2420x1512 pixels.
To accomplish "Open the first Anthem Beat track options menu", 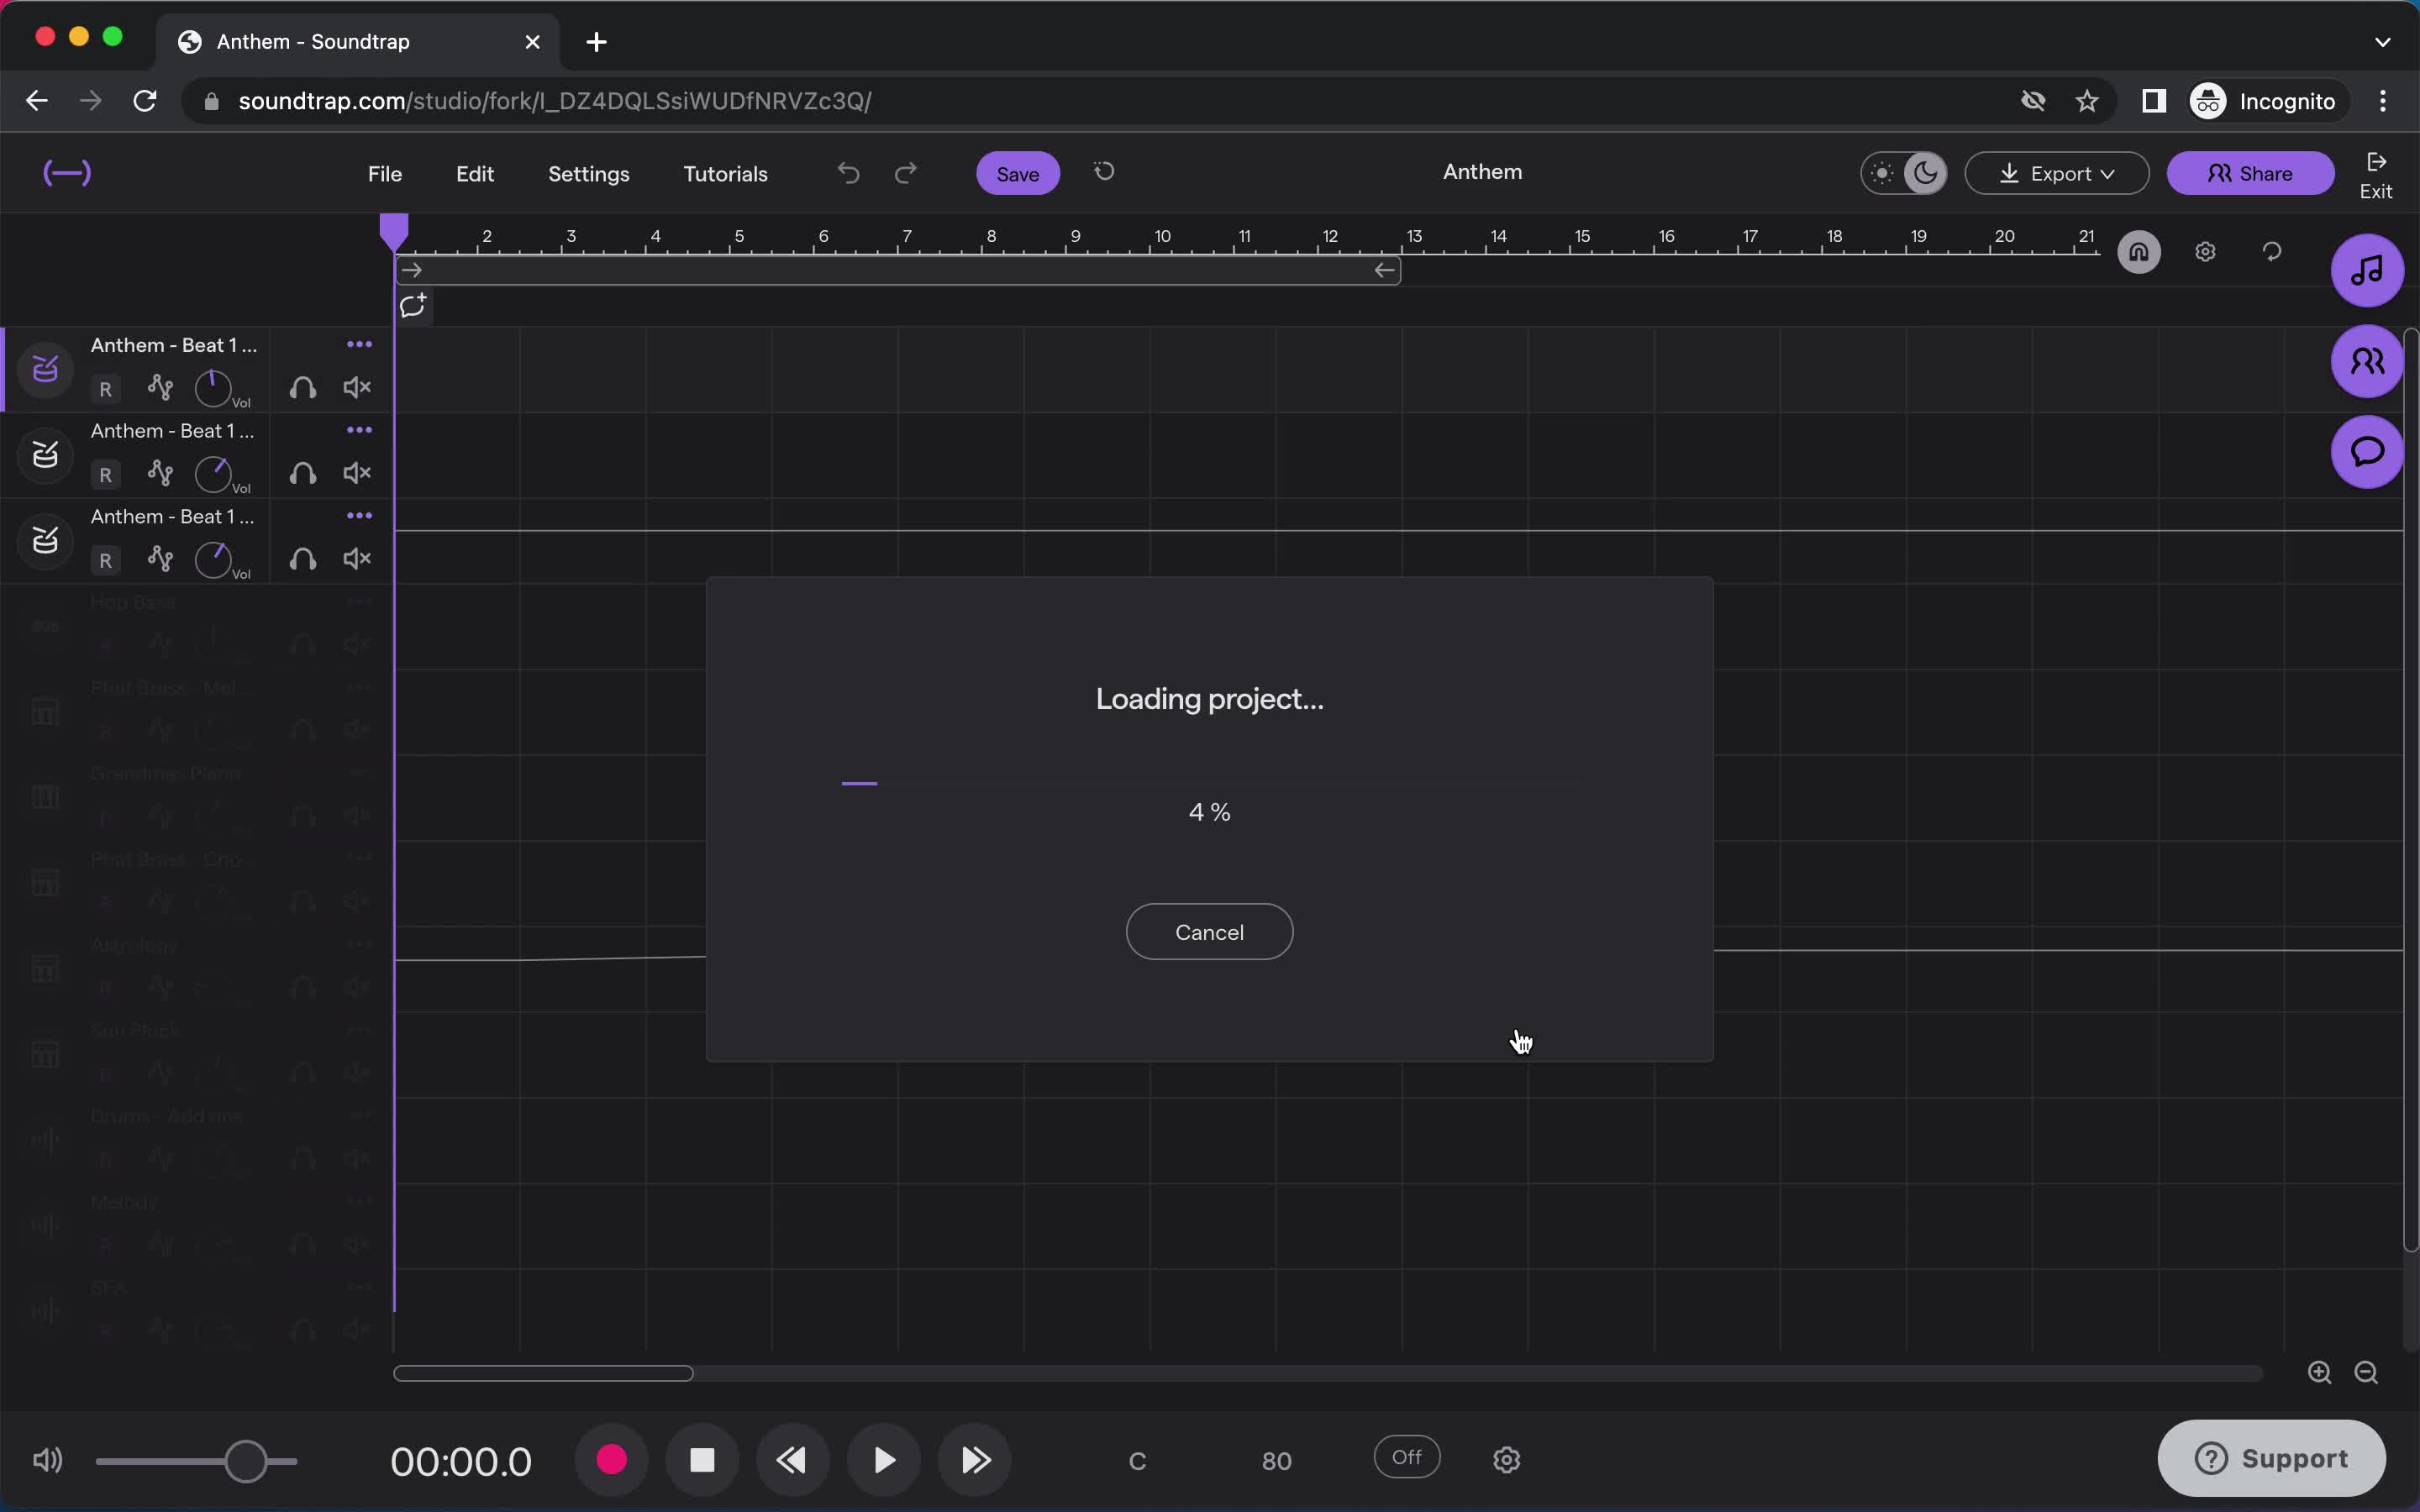I will tap(359, 345).
